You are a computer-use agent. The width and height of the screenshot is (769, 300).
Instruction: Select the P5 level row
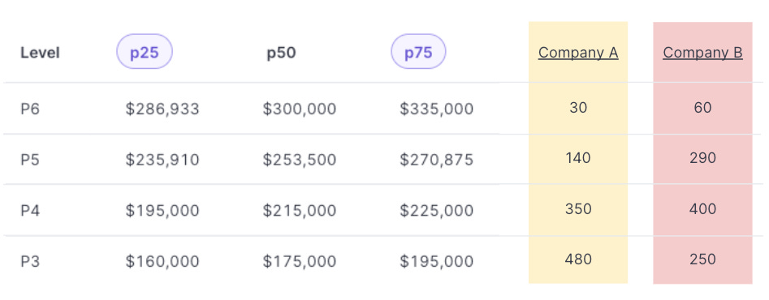(382, 159)
